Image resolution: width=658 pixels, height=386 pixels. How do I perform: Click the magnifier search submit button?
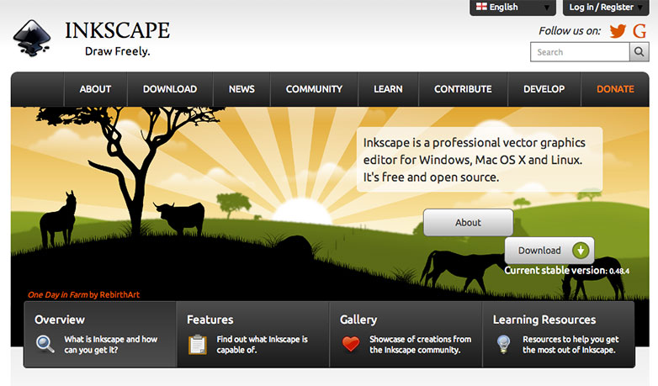639,52
